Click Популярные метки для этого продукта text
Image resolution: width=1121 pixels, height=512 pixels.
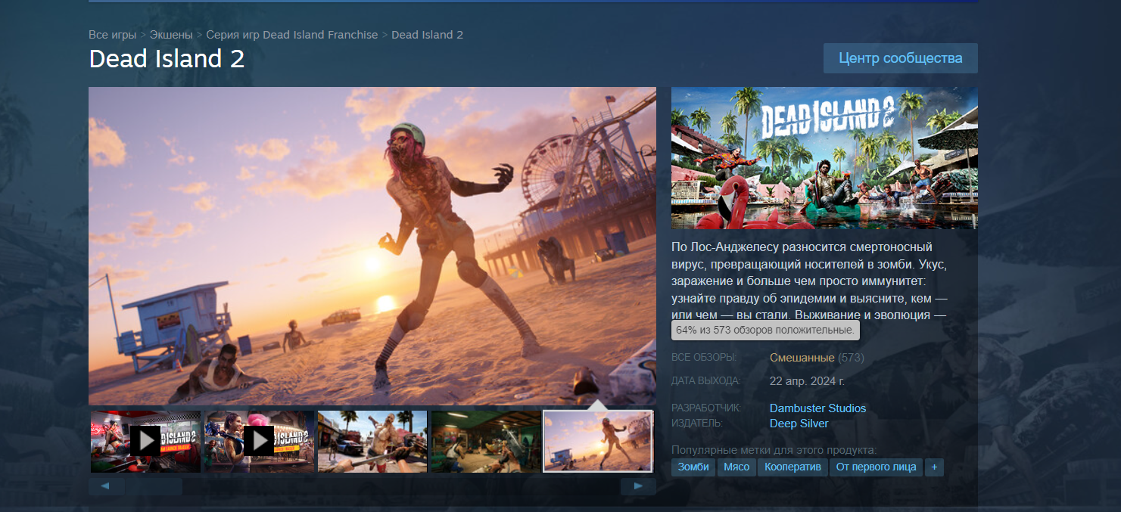point(774,450)
